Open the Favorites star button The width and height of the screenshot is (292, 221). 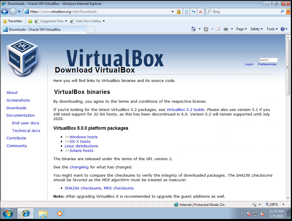pyautogui.click(x=12, y=21)
